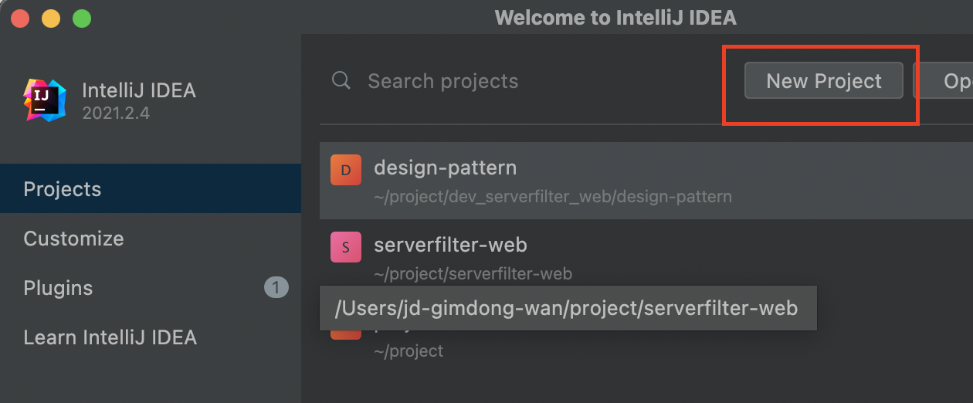
Task: Close the Welcome window with red button
Action: tap(20, 18)
